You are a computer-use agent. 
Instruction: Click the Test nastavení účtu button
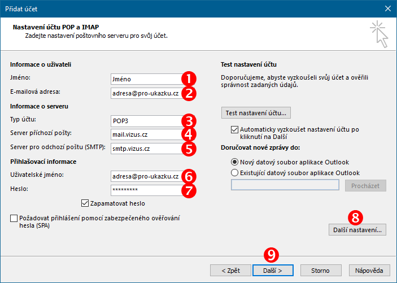[x=256, y=113]
